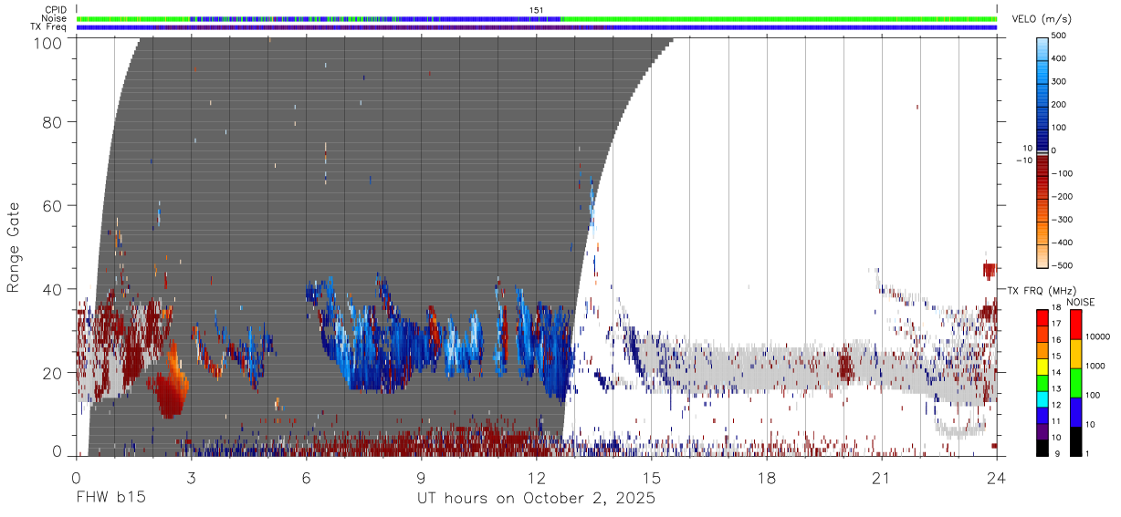1121x517 pixels.
Task: Click UT hour tick label 15
Action: pyautogui.click(x=652, y=478)
